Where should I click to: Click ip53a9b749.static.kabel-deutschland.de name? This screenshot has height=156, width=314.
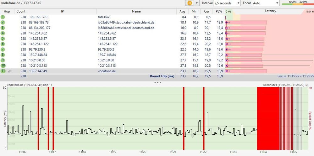tap(126, 23)
